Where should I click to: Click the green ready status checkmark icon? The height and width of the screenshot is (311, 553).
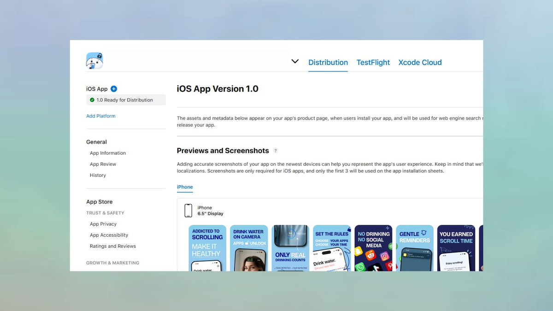(x=92, y=100)
